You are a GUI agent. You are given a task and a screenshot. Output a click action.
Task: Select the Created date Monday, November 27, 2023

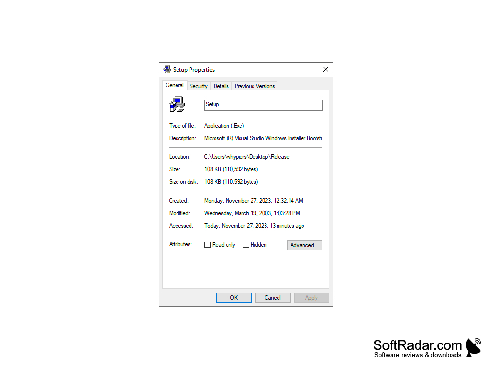point(254,201)
